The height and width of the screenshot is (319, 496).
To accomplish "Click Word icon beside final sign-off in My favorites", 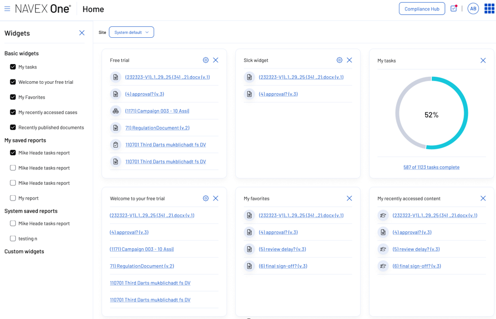I will [250, 266].
